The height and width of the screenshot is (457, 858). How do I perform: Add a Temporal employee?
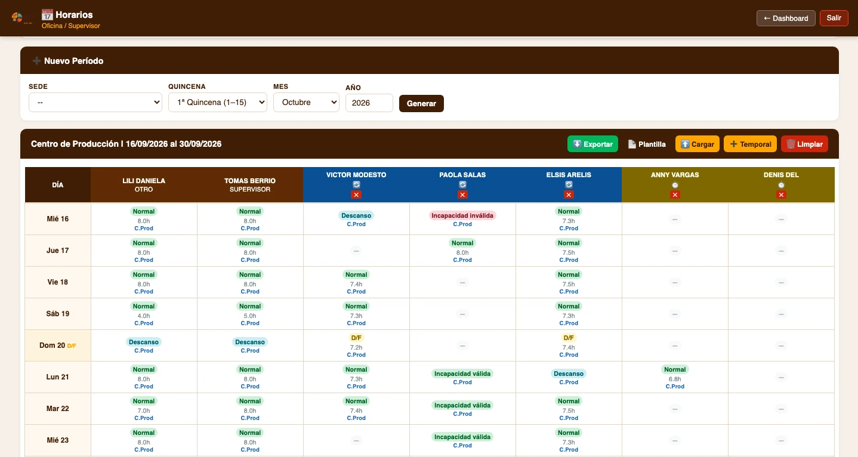click(x=751, y=144)
